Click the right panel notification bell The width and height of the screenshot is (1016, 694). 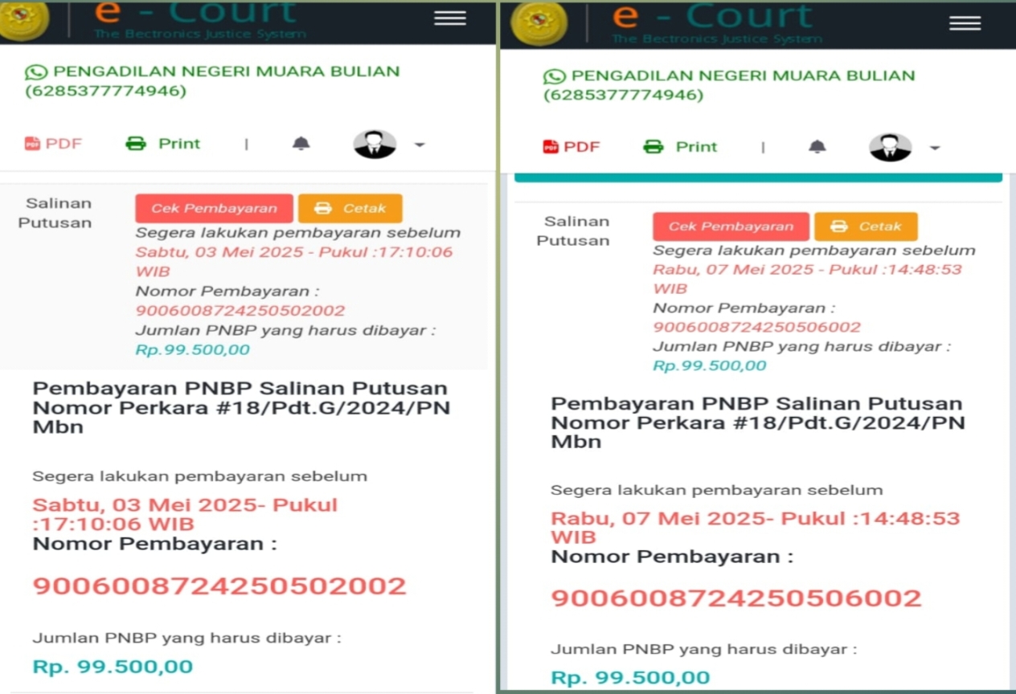click(817, 147)
